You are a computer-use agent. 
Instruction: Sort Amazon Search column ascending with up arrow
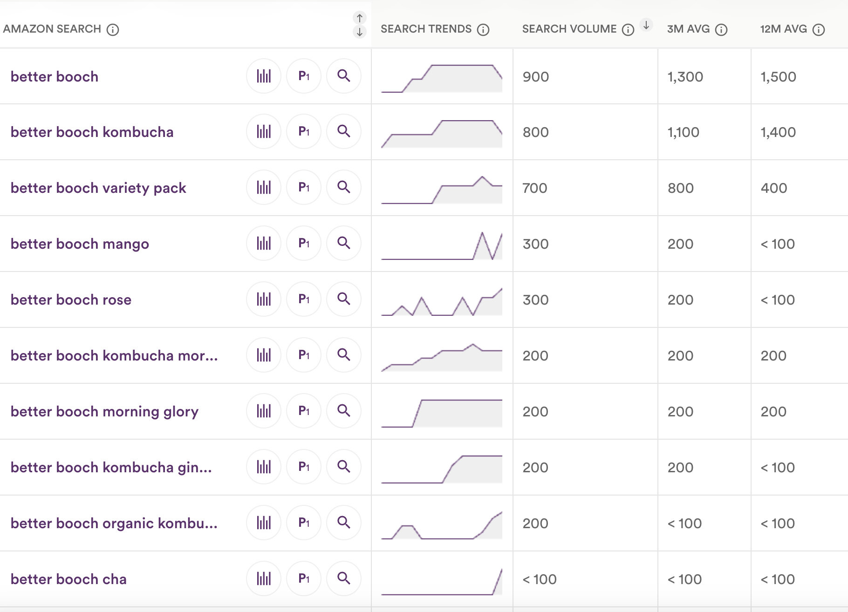(360, 18)
